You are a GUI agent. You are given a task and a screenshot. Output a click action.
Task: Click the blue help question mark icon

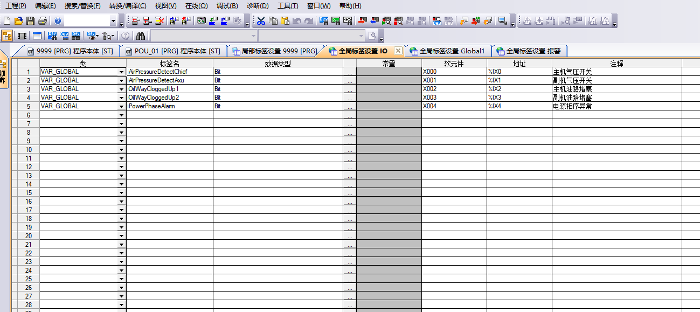pyautogui.click(x=58, y=21)
